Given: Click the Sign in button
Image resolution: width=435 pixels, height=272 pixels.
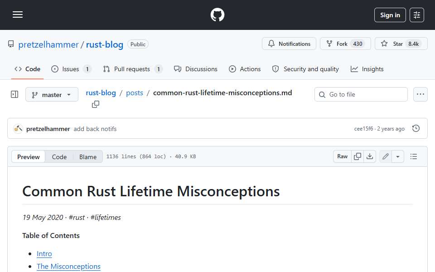Looking at the screenshot, I should click(390, 15).
